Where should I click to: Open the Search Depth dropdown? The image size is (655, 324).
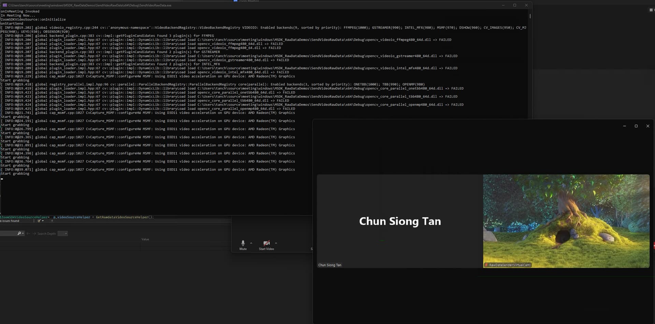pyautogui.click(x=63, y=234)
